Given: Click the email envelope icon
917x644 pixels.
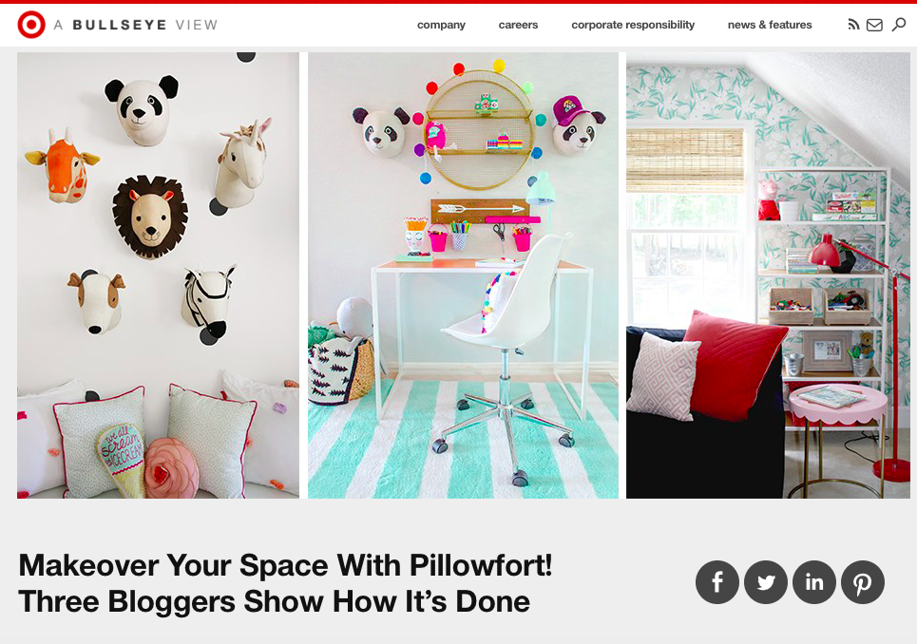Looking at the screenshot, I should click(874, 25).
